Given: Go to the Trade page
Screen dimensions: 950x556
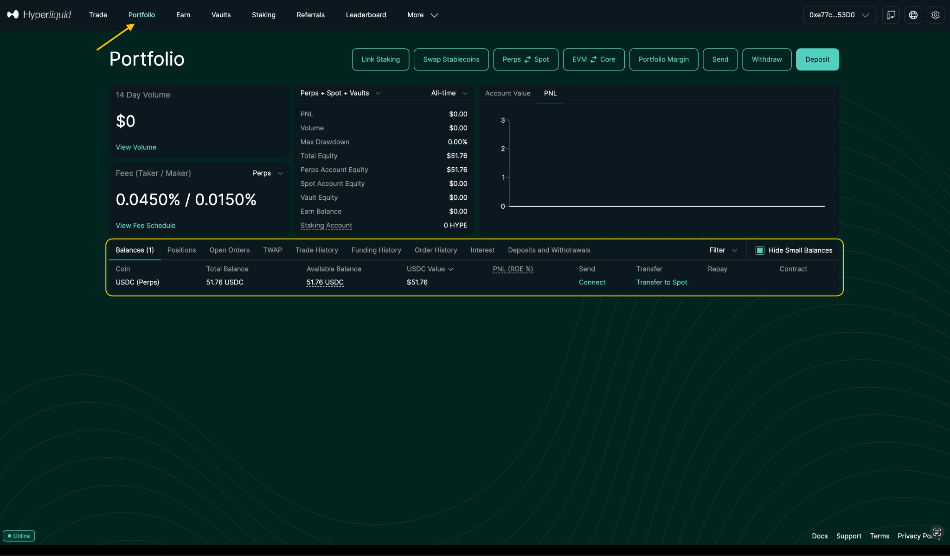Looking at the screenshot, I should pos(98,15).
